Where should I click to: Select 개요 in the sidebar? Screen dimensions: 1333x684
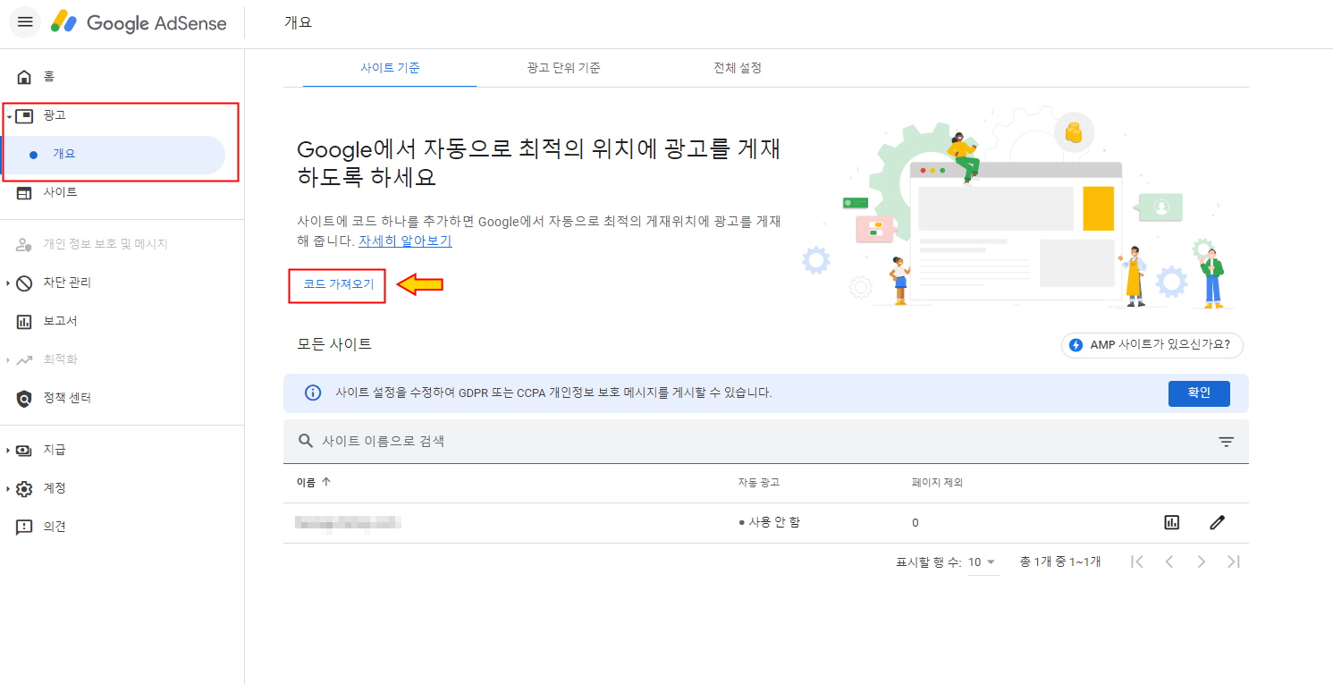coord(114,155)
